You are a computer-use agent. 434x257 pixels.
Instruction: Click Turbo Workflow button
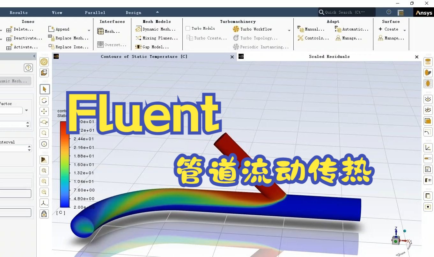(x=253, y=29)
